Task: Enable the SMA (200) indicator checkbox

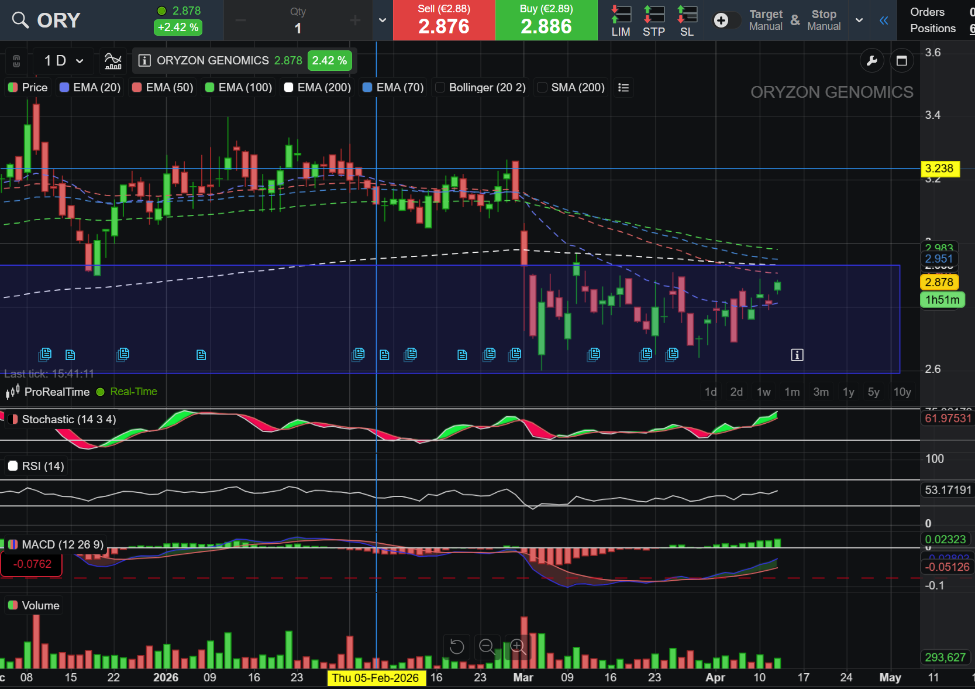Action: tap(542, 87)
